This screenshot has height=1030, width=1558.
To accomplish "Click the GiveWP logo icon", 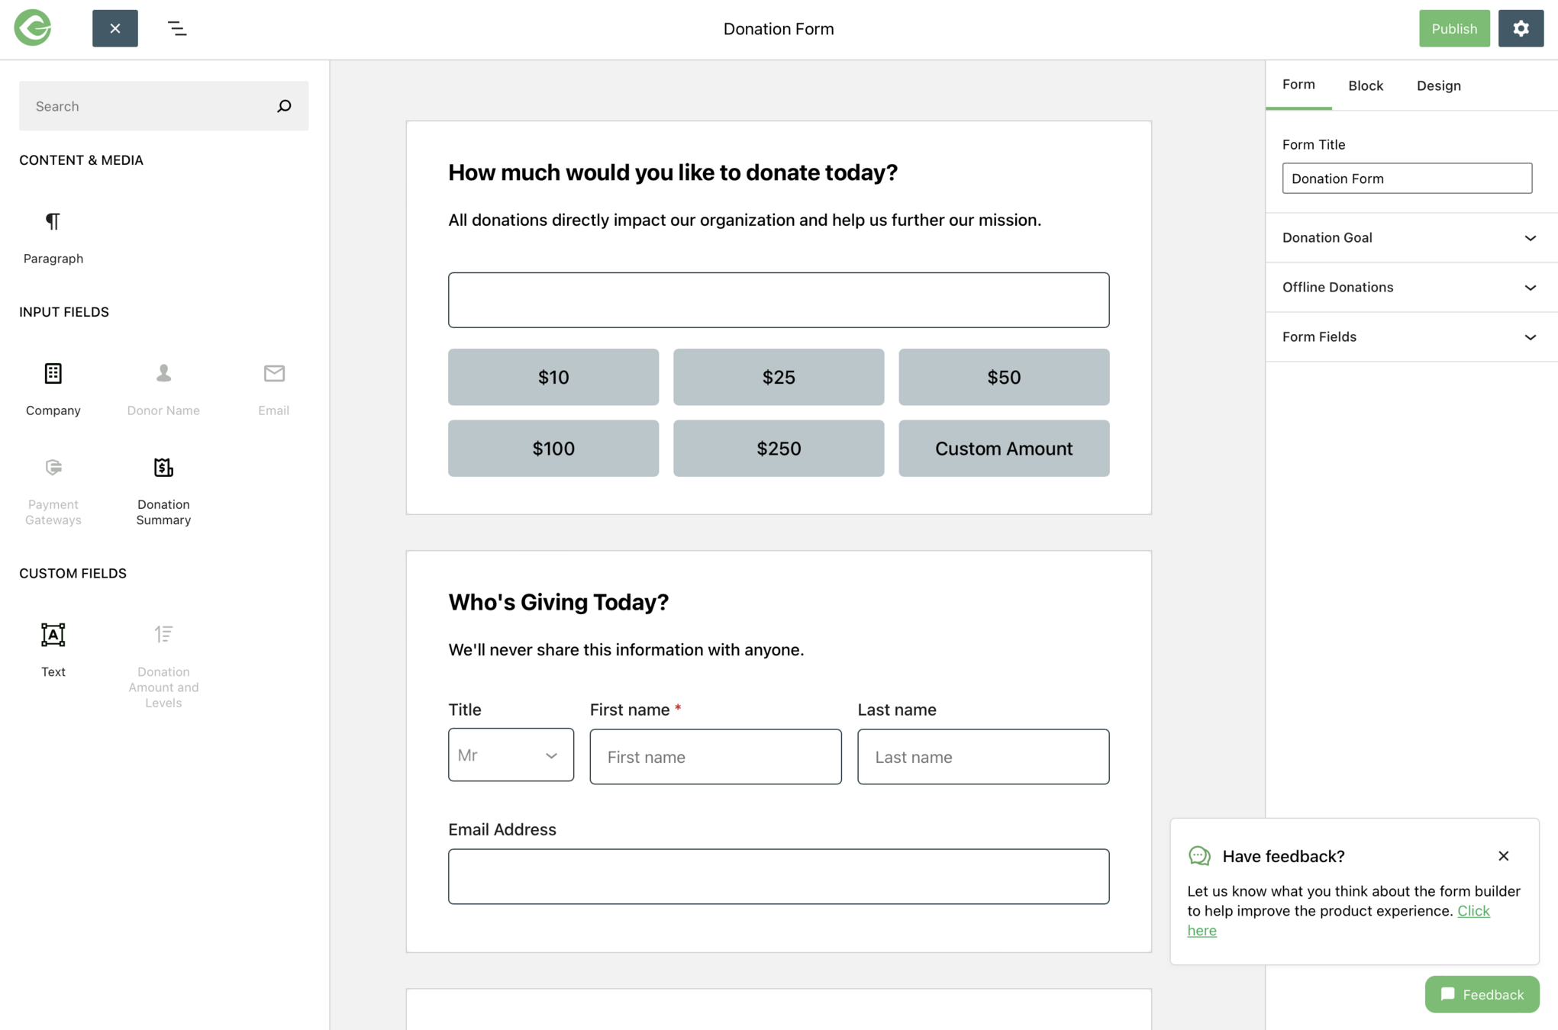I will (x=33, y=28).
